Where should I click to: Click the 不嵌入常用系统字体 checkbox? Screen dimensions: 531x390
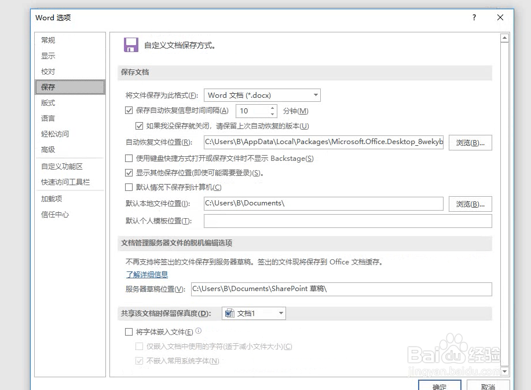(139, 361)
